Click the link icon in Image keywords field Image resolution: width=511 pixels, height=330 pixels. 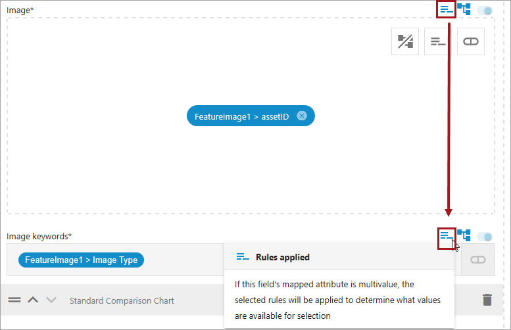(x=478, y=260)
